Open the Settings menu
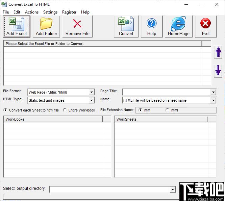 (x=50, y=12)
